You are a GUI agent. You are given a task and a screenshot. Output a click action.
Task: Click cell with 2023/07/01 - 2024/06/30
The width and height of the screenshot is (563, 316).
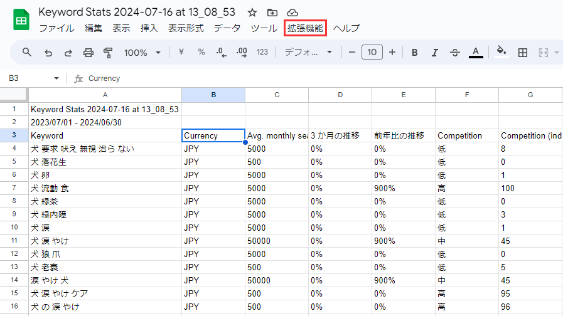tap(105, 122)
